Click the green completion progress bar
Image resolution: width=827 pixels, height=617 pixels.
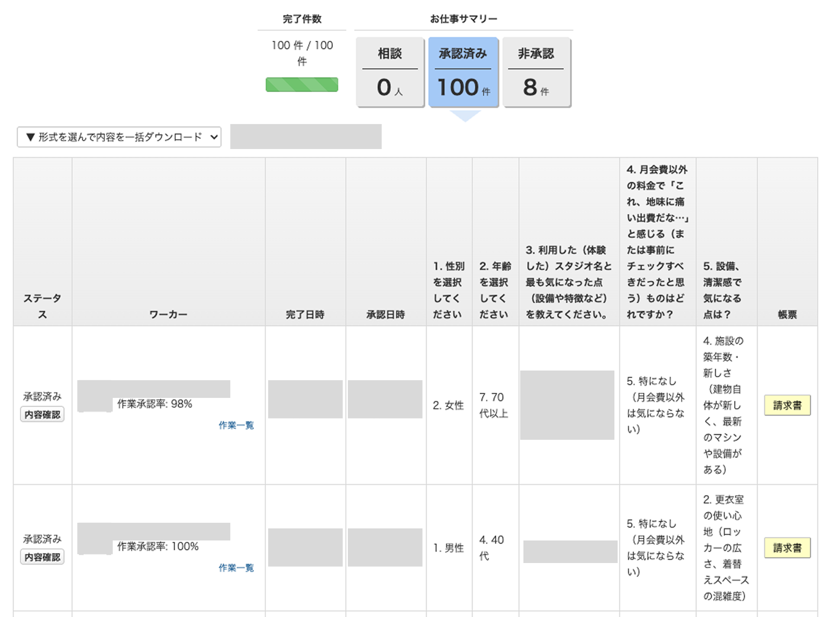click(302, 85)
